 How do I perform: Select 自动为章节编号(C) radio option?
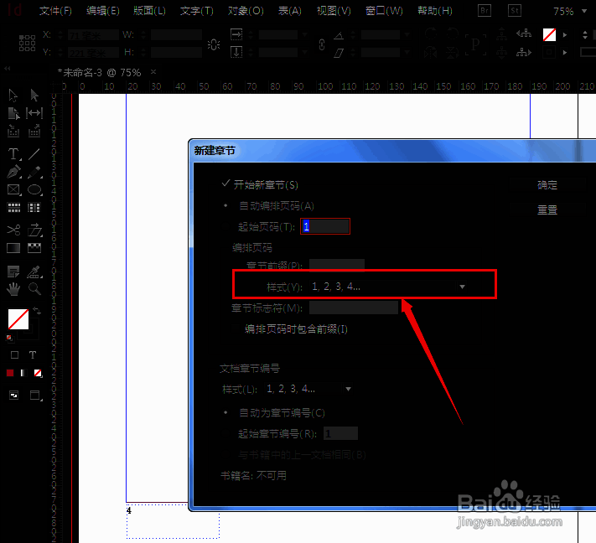coord(225,412)
